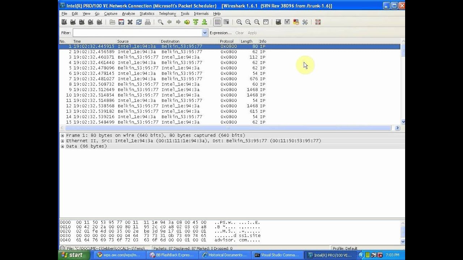Open the Capture menu

click(111, 14)
